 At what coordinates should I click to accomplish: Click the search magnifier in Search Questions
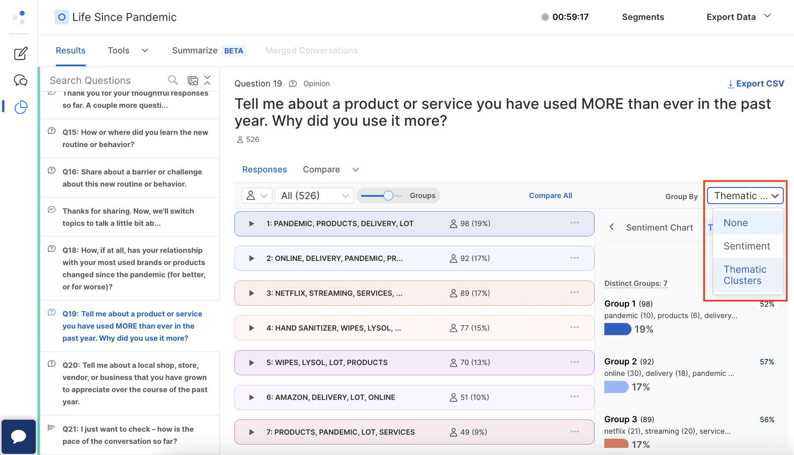[x=173, y=80]
